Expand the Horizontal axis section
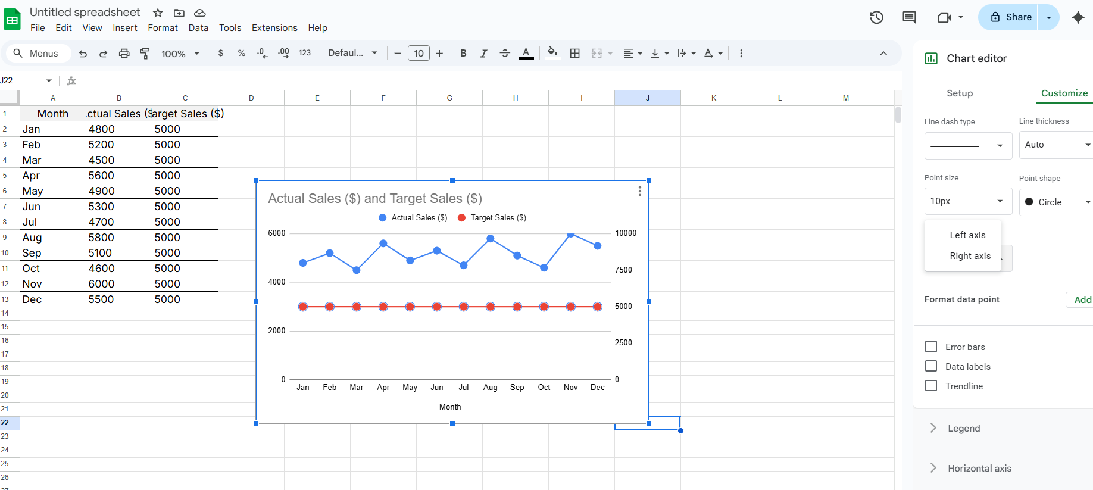This screenshot has height=490, width=1093. (979, 468)
